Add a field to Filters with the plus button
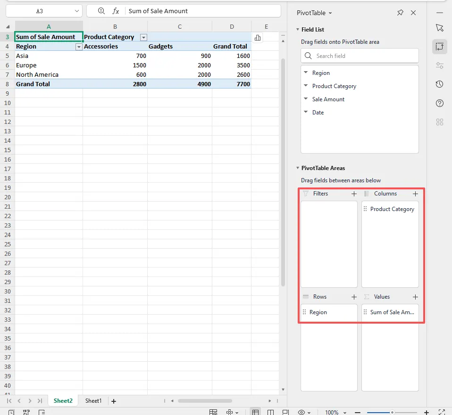The image size is (452, 415). (354, 194)
